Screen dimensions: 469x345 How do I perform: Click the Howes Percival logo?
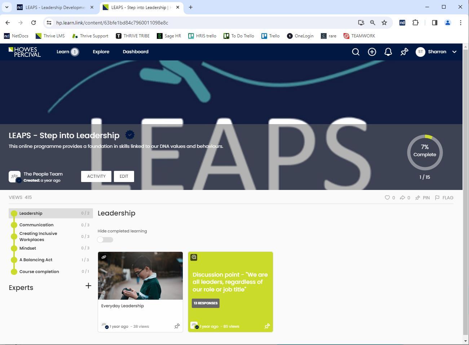pos(25,52)
